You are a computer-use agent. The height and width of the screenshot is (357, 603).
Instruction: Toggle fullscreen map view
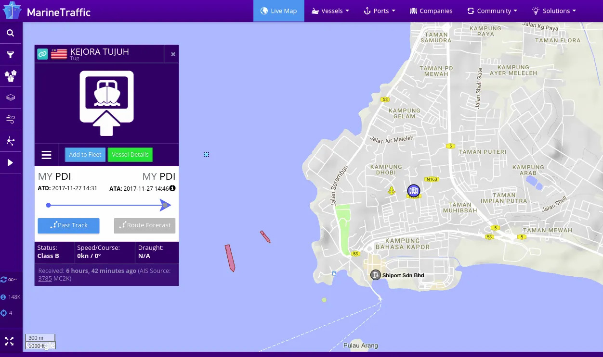click(x=9, y=342)
